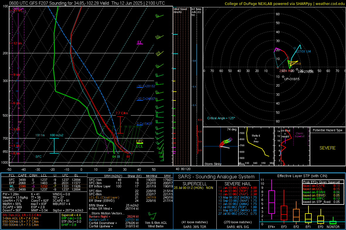Click the 'Effective Layer STP (with CIN)' title
The width and height of the screenshot is (346, 230).
(302, 176)
